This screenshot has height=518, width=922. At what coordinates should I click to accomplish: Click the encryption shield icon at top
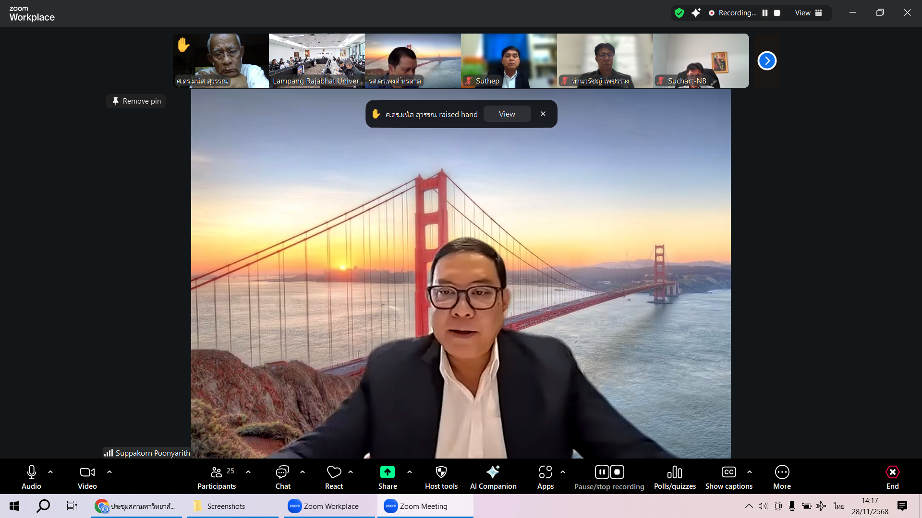[x=679, y=13]
